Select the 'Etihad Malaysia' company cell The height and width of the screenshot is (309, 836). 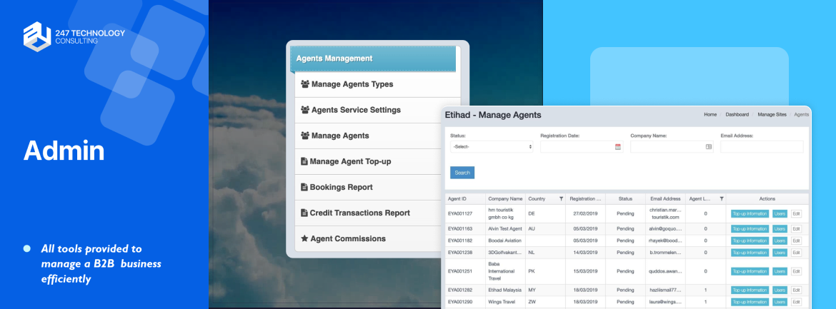pyautogui.click(x=505, y=290)
